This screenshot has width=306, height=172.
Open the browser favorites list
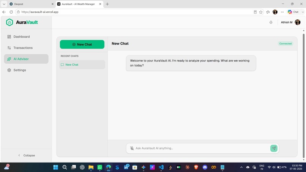pos(268,12)
